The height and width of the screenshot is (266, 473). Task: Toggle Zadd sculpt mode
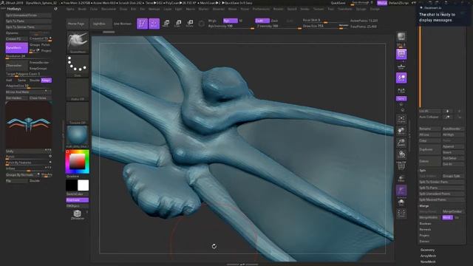(x=262, y=21)
